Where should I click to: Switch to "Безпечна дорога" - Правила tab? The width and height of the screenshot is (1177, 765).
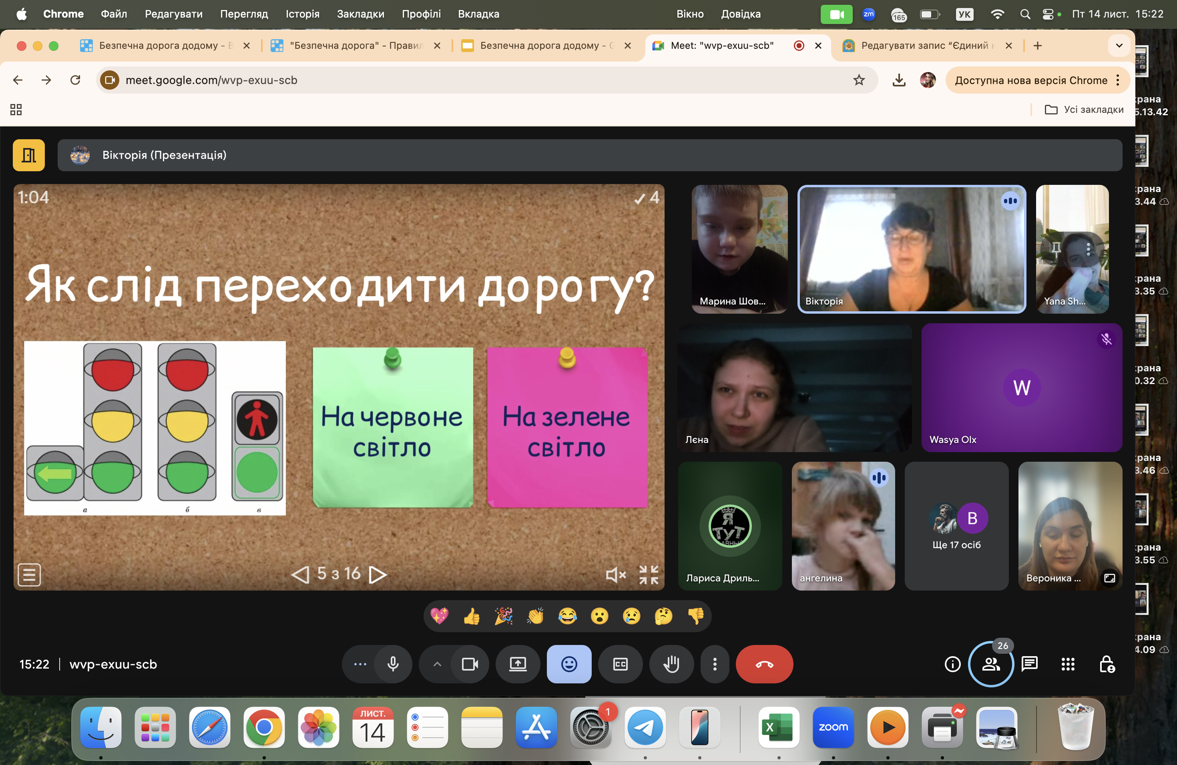(x=356, y=46)
